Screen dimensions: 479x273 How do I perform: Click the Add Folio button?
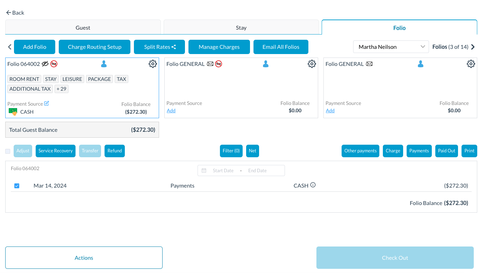(35, 47)
